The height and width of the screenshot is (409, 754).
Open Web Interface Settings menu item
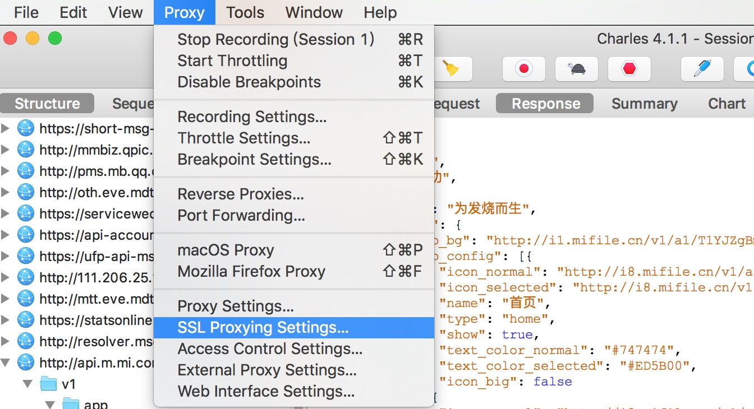[x=294, y=391]
